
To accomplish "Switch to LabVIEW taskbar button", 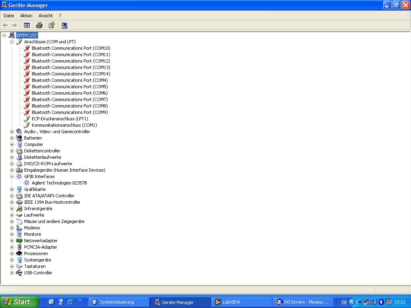I will [241, 302].
